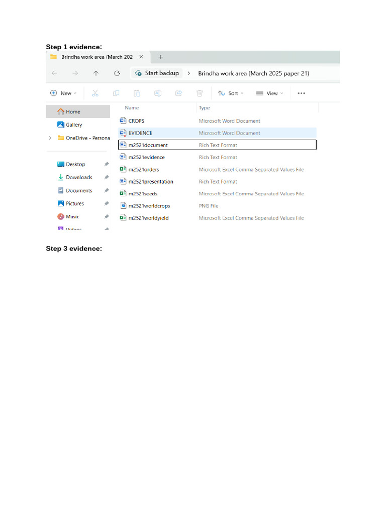Select the m2521seeds CSV file
Screen dimensions: 386x514
(217, 194)
